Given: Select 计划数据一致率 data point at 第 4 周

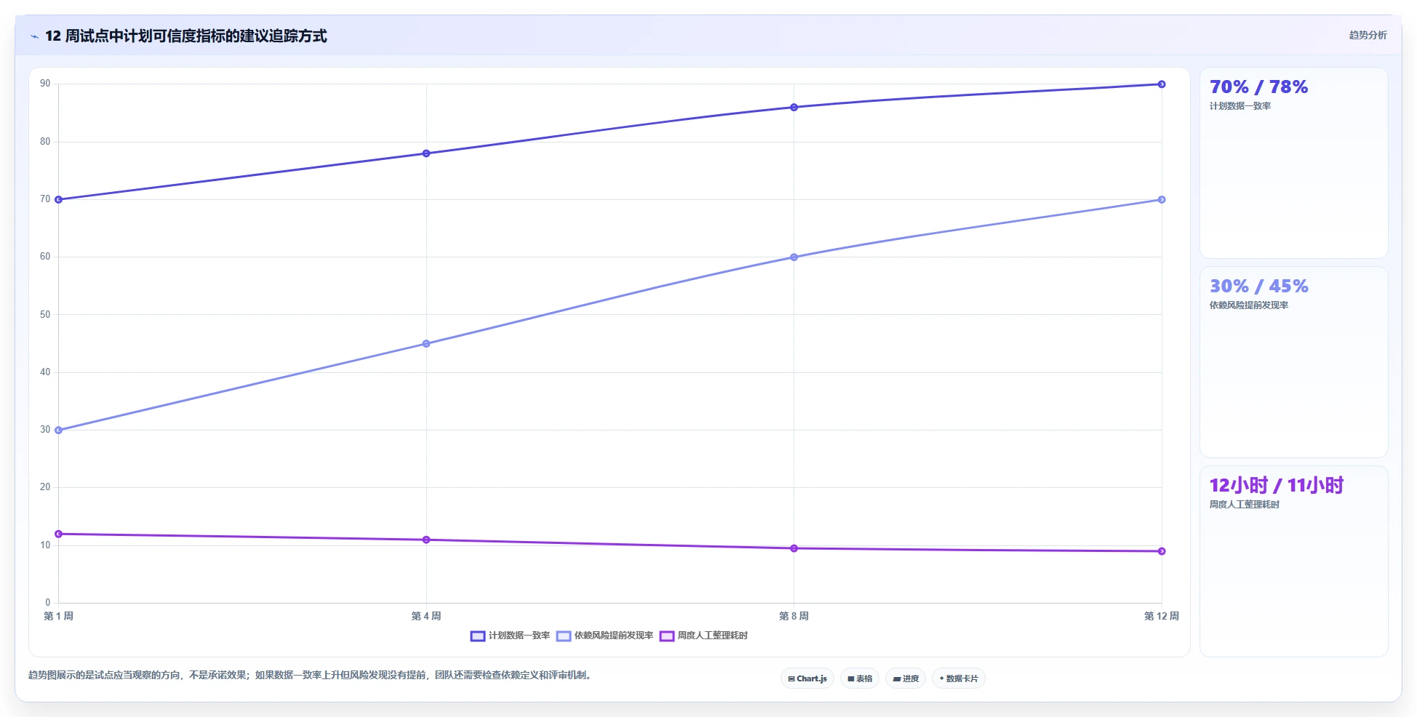Looking at the screenshot, I should [x=426, y=153].
